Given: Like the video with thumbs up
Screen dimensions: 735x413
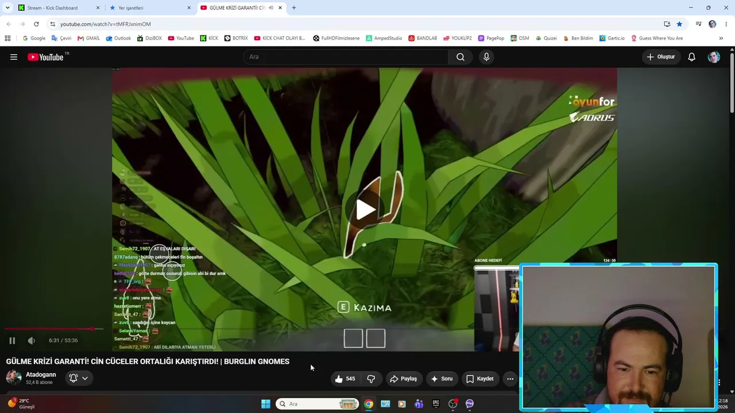Looking at the screenshot, I should coord(345,379).
